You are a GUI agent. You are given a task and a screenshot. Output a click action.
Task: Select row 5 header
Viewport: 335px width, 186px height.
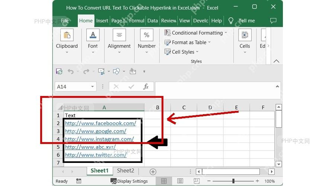click(58, 147)
